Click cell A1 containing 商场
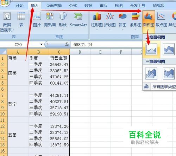This screenshot has height=156, width=176. tap(18, 58)
